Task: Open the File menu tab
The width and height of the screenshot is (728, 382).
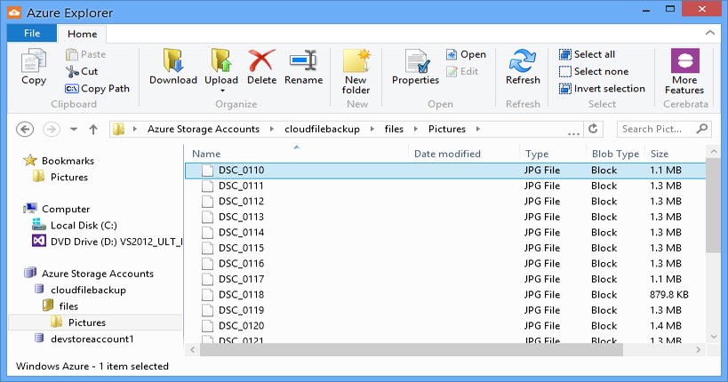Action: [x=32, y=34]
